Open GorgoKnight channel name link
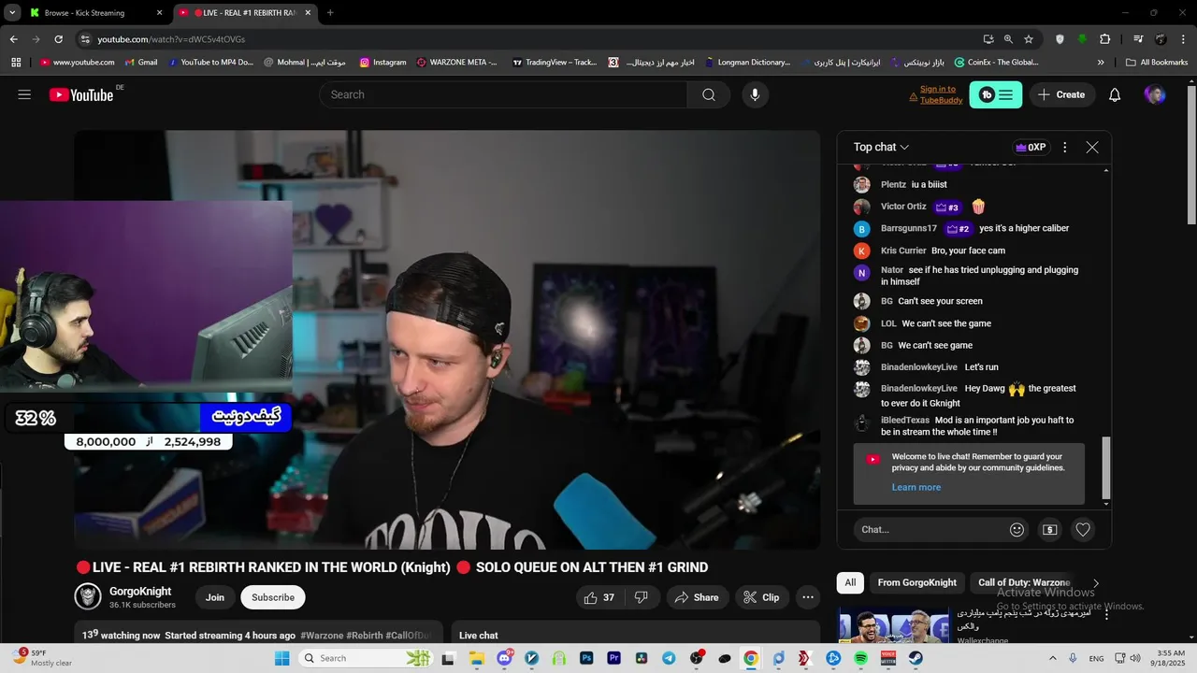Image resolution: width=1197 pixels, height=673 pixels. tap(140, 592)
